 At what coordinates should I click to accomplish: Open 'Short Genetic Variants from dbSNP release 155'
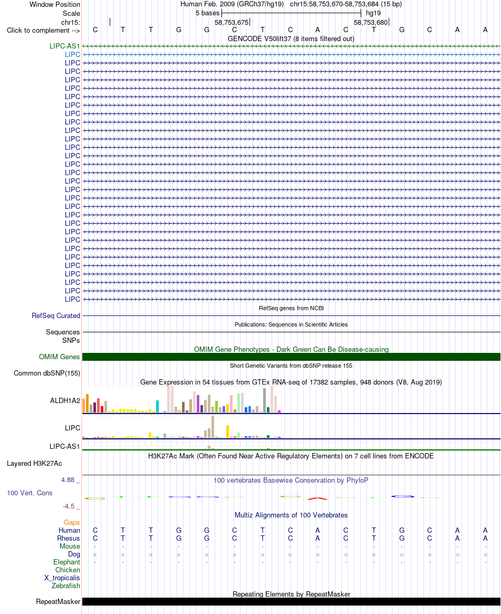(x=291, y=366)
